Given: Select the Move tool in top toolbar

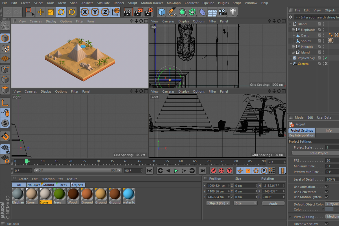Looking at the screenshot, I should (41, 12).
